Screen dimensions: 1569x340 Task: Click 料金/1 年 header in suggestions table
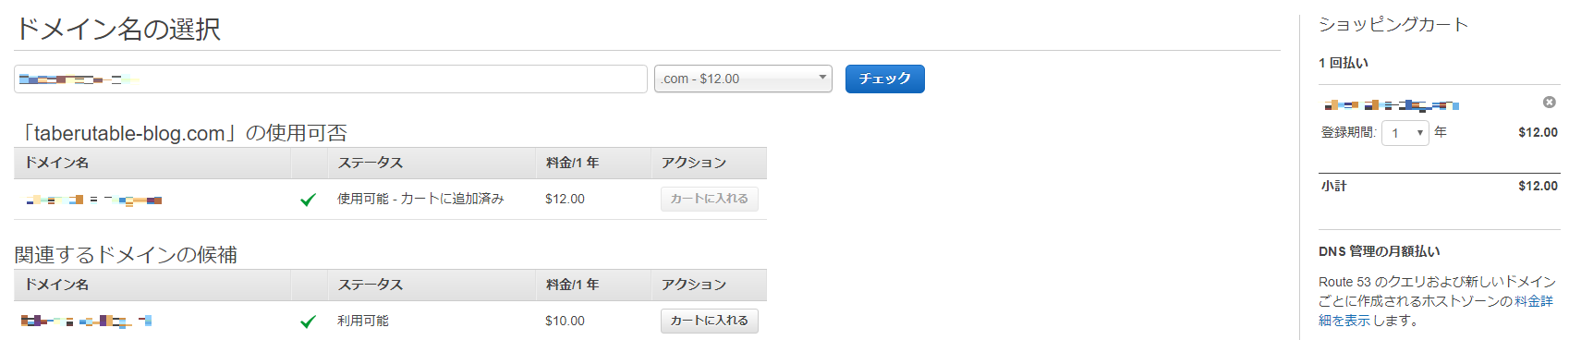tap(572, 285)
